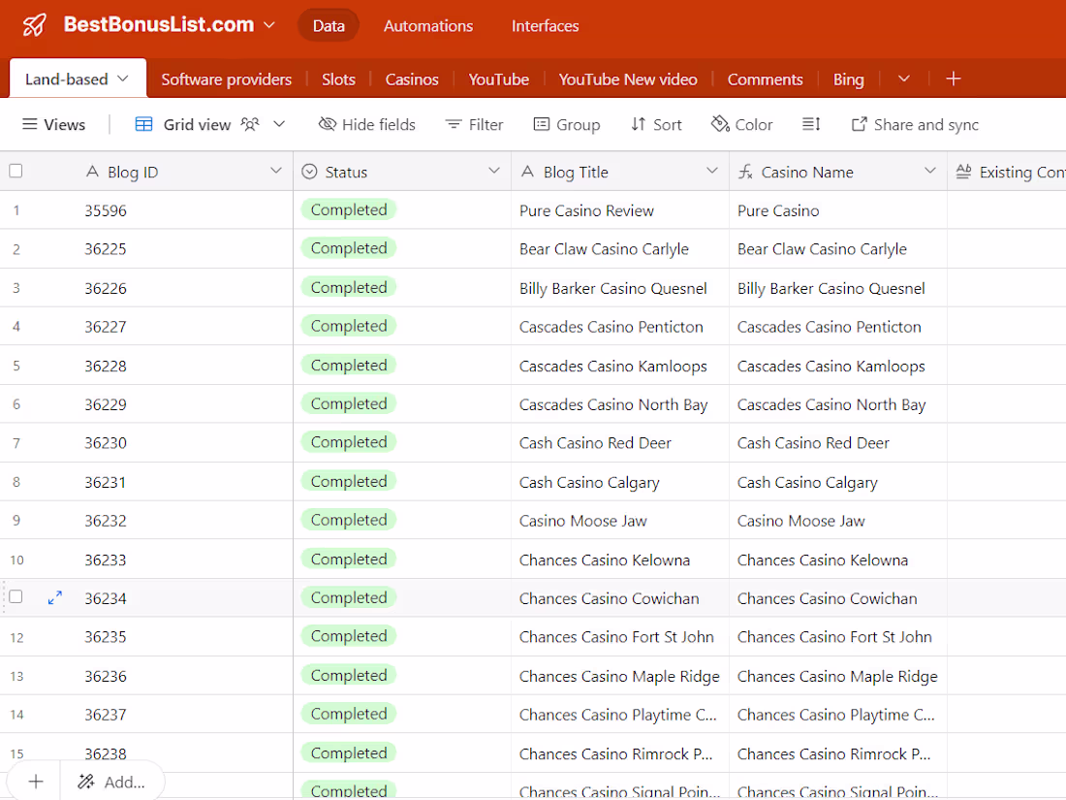Select Blog ID cell 36237
This screenshot has width=1066, height=800.
[106, 715]
